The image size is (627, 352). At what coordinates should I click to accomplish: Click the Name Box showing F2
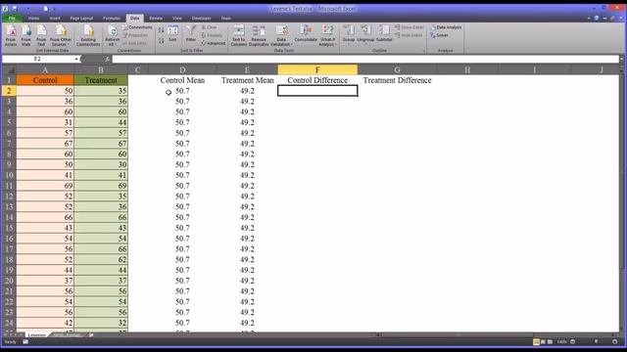37,59
